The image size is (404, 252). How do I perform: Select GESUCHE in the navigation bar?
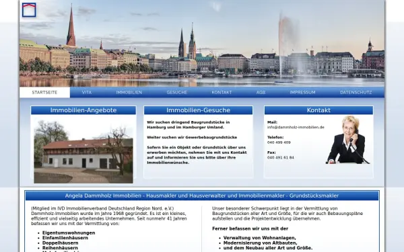point(176,92)
